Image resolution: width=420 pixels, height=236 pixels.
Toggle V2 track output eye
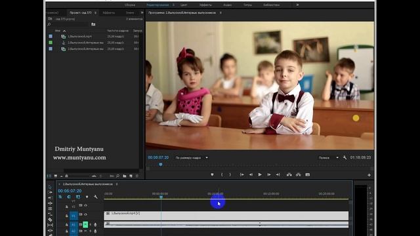86,205
